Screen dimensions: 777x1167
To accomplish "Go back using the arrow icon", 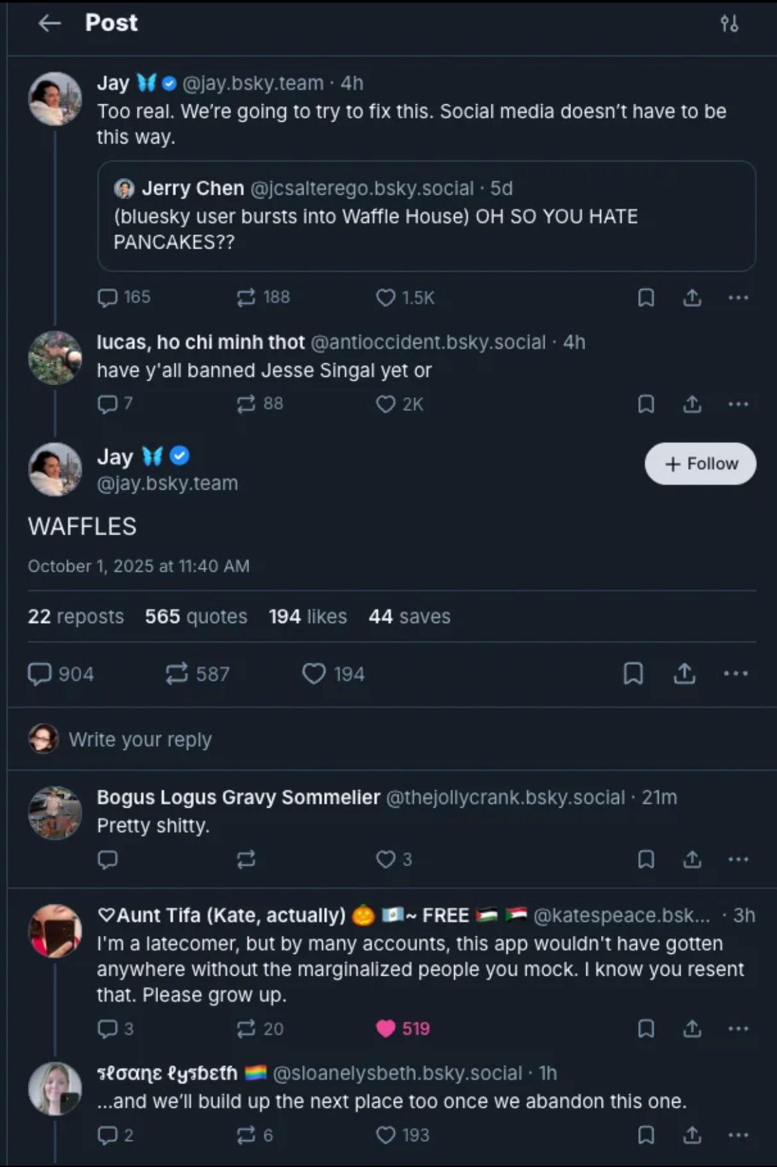I will (x=50, y=23).
